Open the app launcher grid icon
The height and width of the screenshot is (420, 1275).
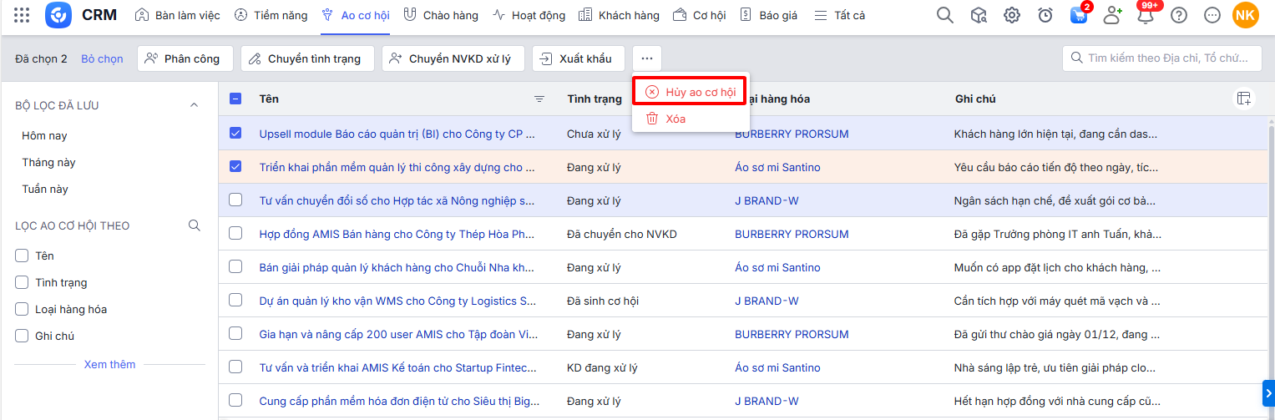(23, 15)
